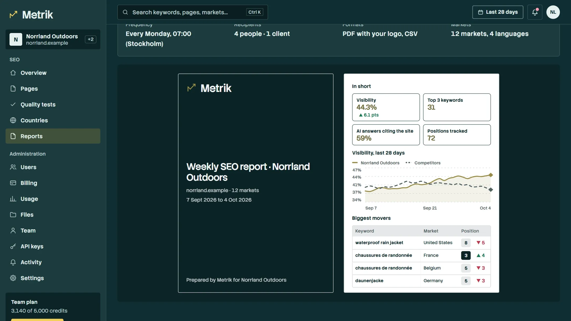Click the Norrland end marker on chart
The width and height of the screenshot is (571, 321).
pyautogui.click(x=491, y=175)
